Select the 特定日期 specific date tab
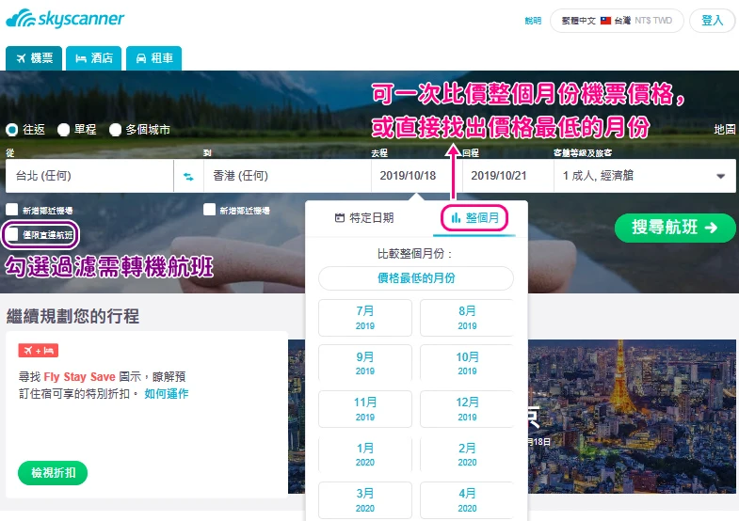The height and width of the screenshot is (521, 739). click(364, 218)
